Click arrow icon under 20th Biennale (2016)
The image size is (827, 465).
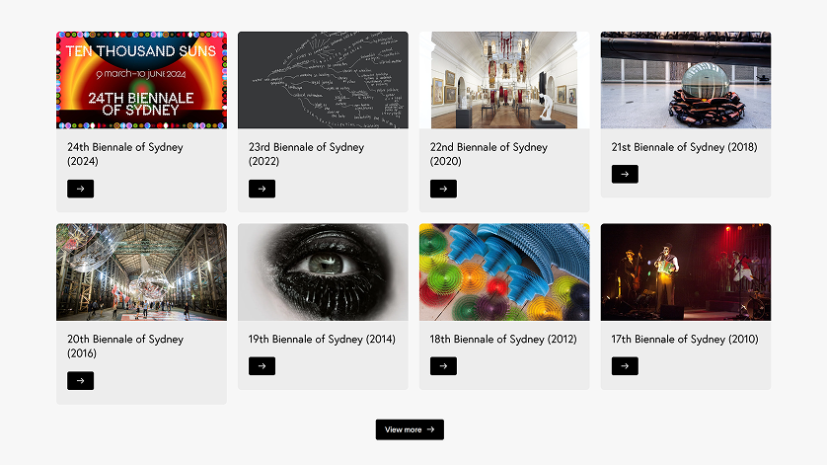(80, 381)
